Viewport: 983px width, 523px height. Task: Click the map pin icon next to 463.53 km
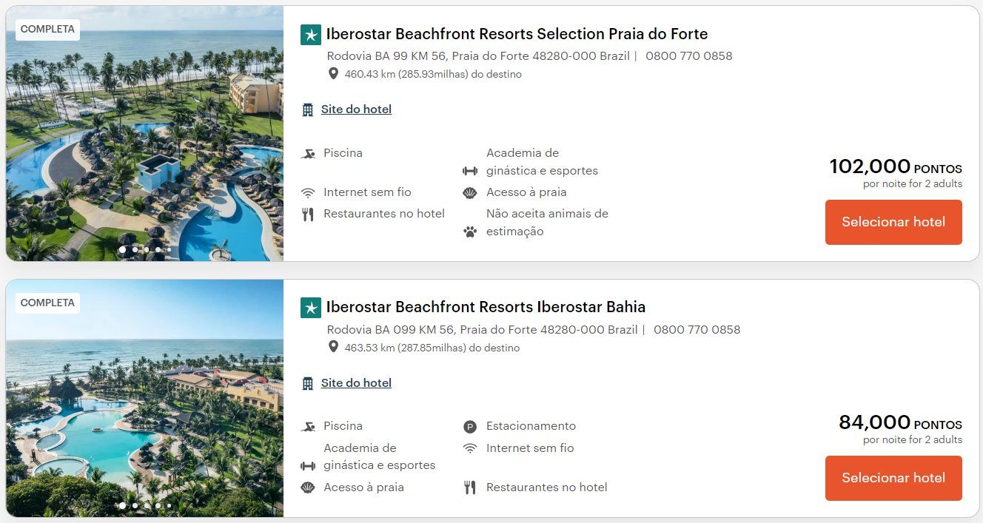[x=334, y=348]
